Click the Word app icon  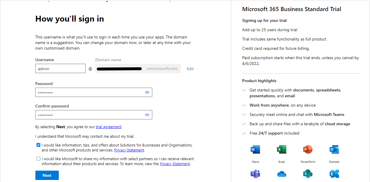point(255,150)
